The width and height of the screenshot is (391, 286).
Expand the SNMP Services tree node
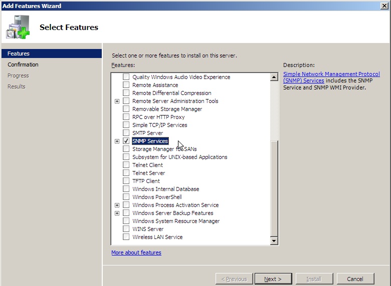117,141
